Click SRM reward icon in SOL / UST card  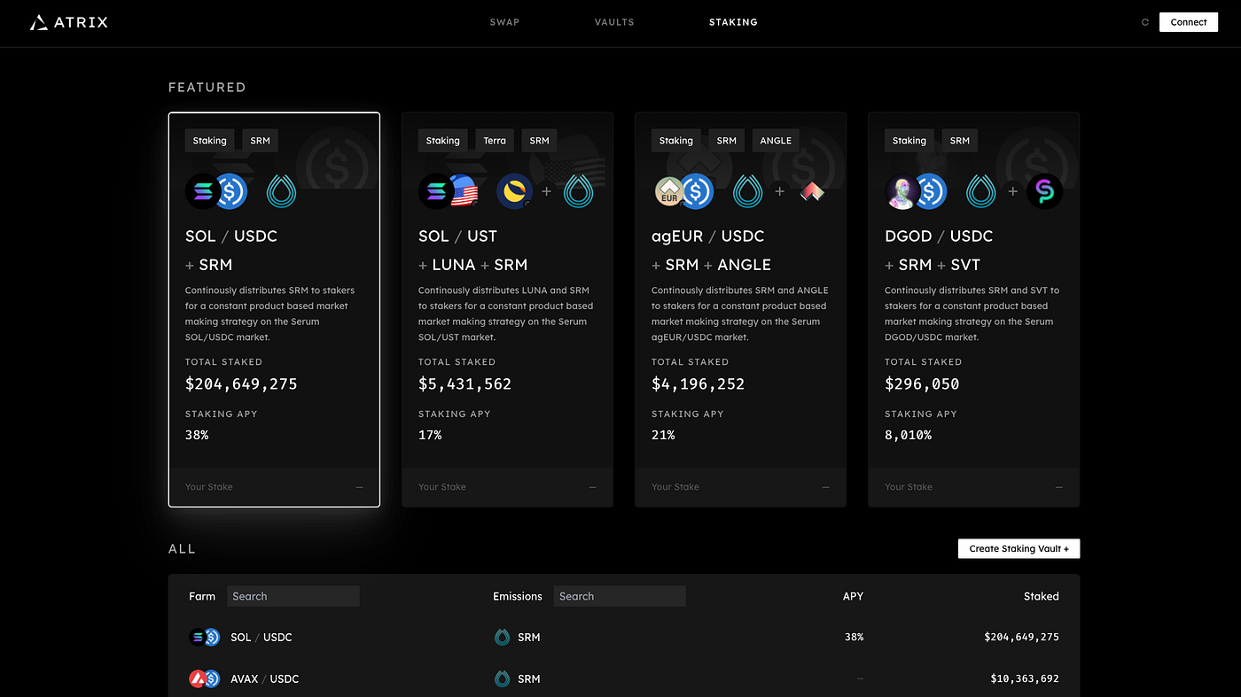pyautogui.click(x=578, y=191)
